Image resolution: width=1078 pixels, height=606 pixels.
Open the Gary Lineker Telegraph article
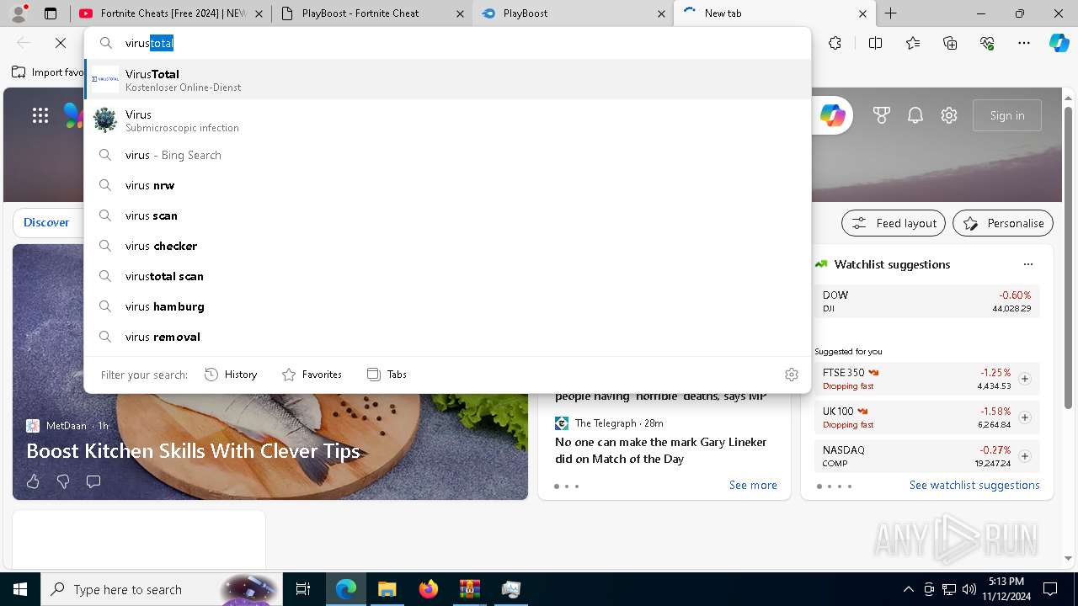point(661,450)
